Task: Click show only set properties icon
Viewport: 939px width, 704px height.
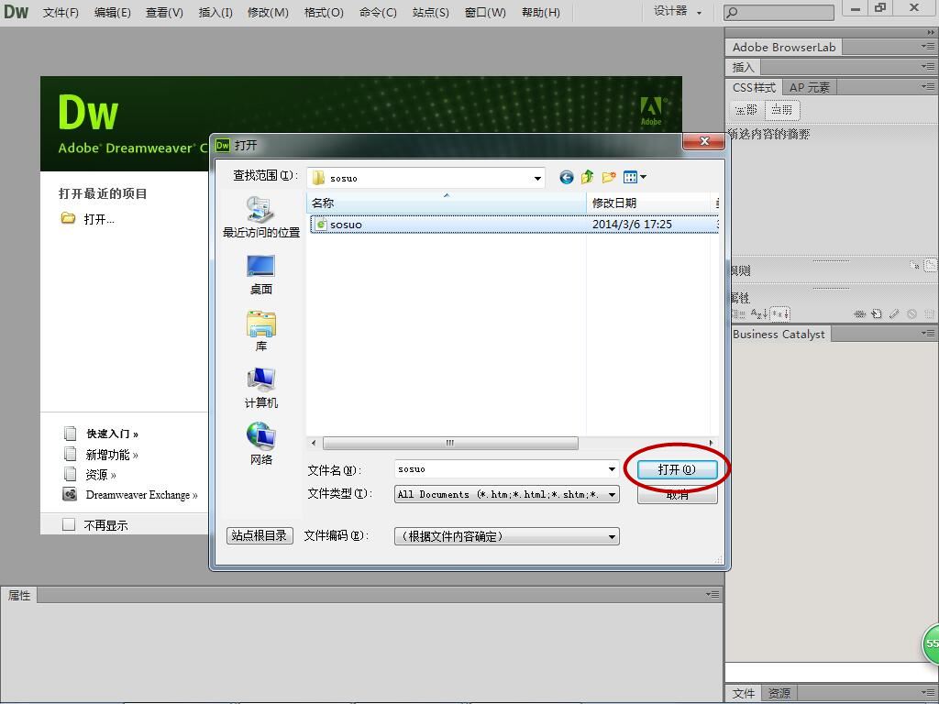Action: pos(779,313)
